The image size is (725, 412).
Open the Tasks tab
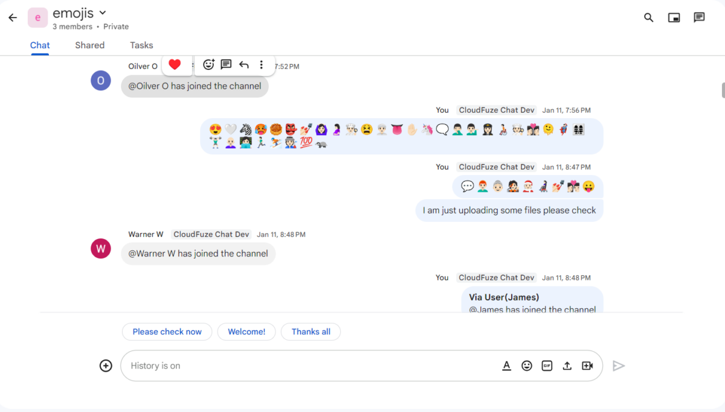tap(141, 45)
